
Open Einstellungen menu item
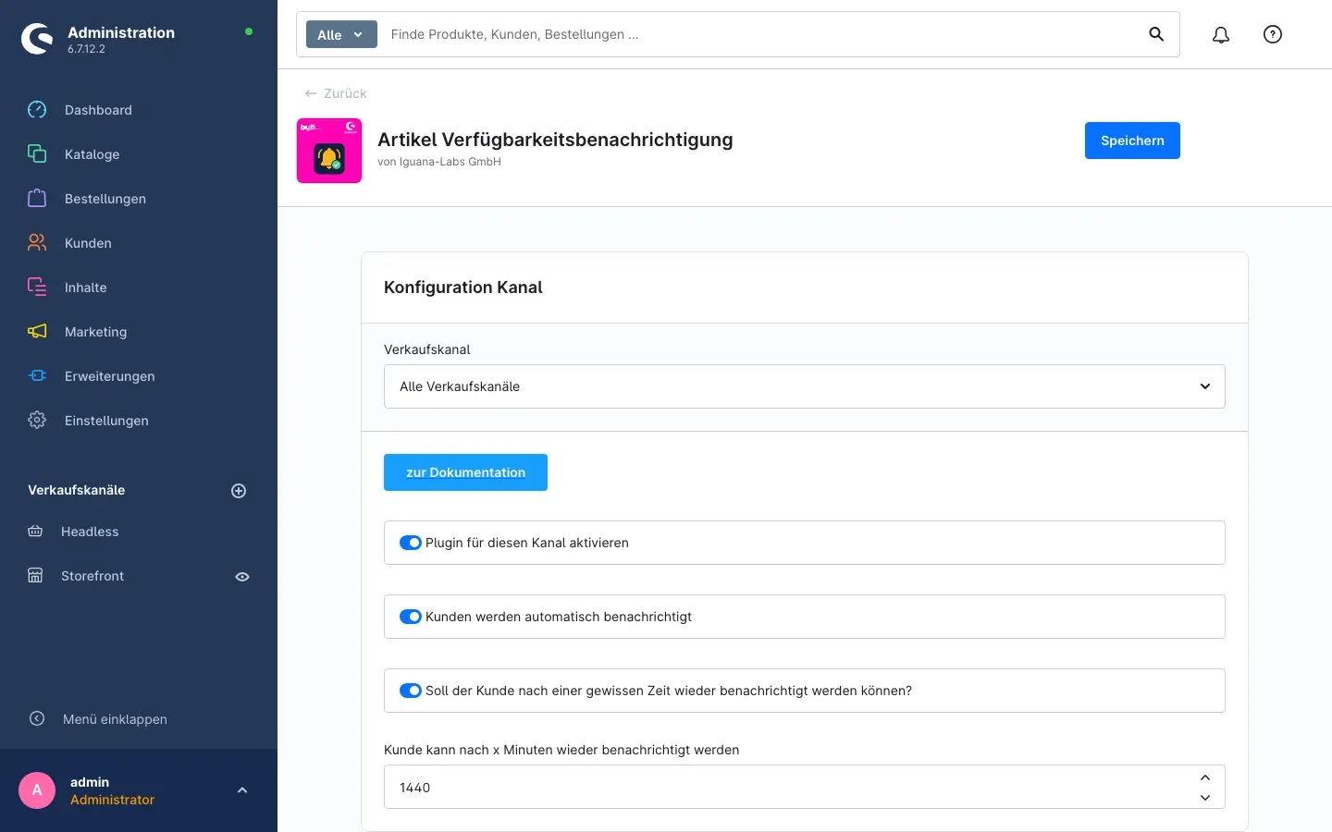[x=106, y=421]
